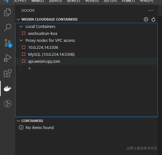Open the Search view icon
The image size is (162, 155).
coord(8,28)
